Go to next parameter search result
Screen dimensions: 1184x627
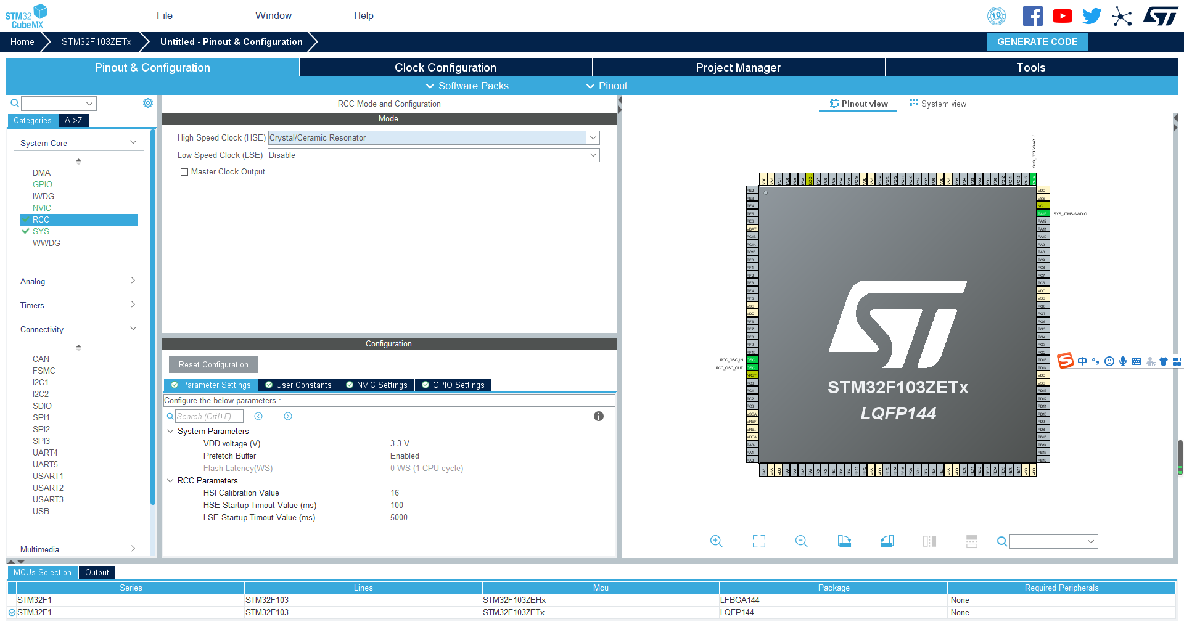[288, 416]
